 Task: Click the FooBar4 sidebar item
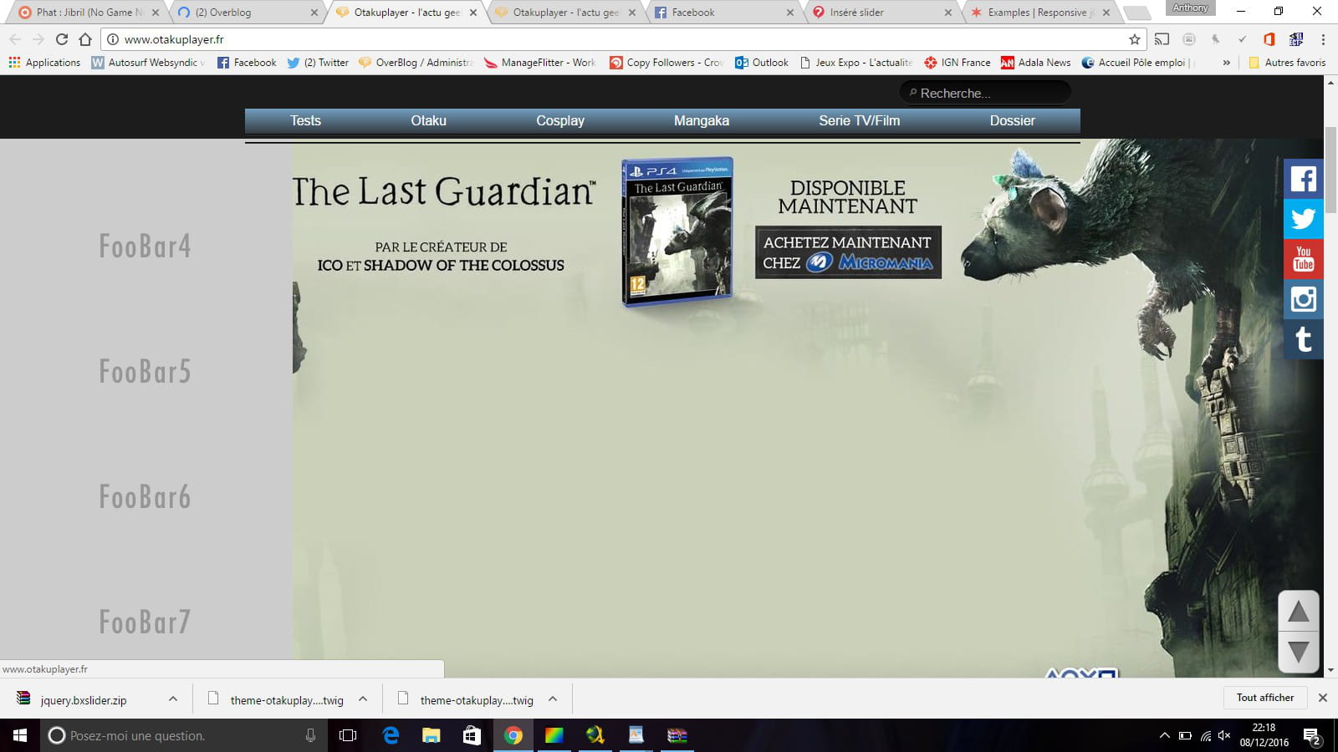pyautogui.click(x=146, y=246)
